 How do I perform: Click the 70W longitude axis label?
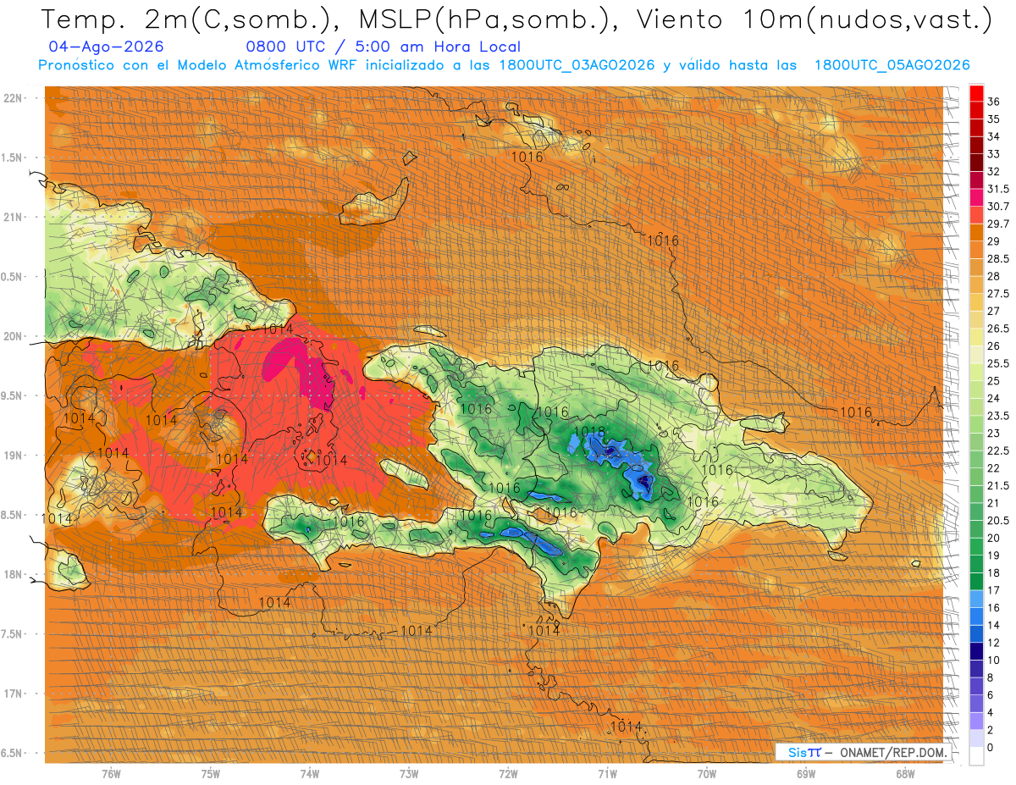pos(707,774)
